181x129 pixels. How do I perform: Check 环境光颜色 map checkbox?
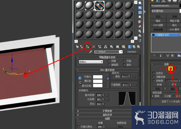(x=78, y=127)
